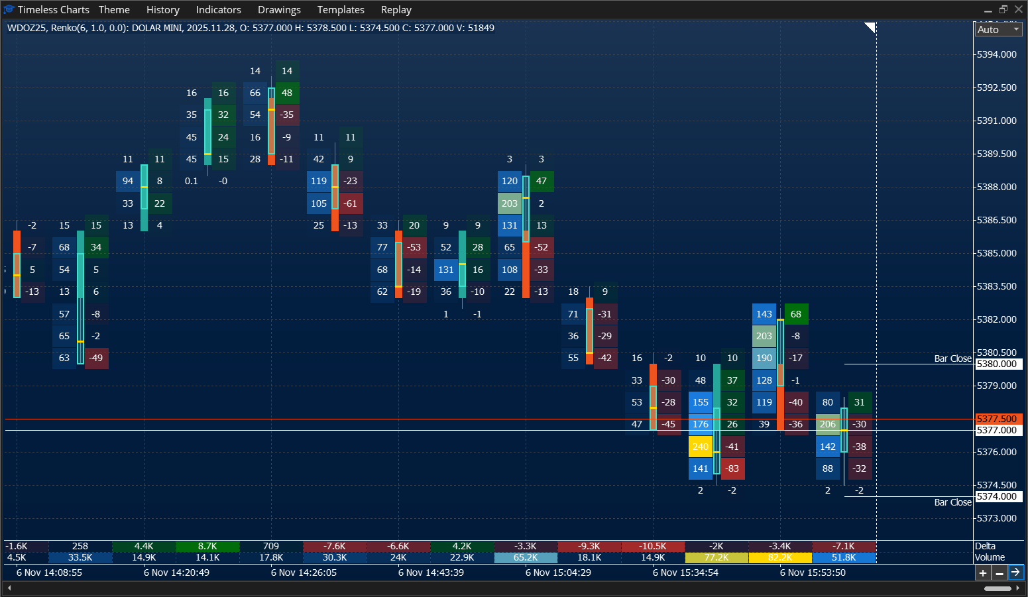Click the Timeless Charts graduation cap logo
The image size is (1028, 597).
coord(9,9)
